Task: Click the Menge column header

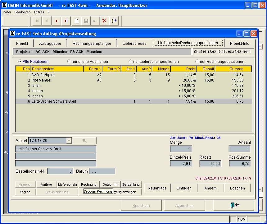Action: (x=161, y=69)
